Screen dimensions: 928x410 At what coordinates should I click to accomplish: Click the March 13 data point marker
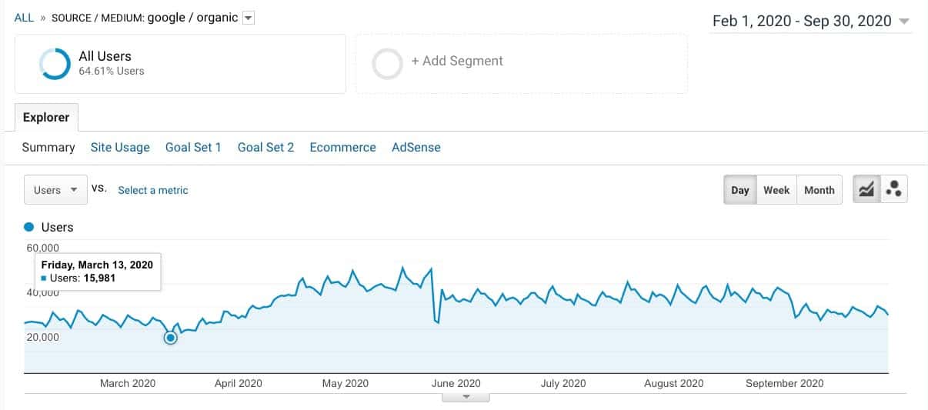tap(171, 338)
